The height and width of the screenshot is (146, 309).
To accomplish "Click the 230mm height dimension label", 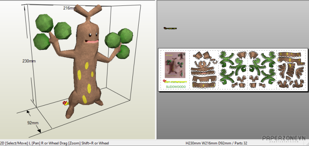I will pos(29,61).
